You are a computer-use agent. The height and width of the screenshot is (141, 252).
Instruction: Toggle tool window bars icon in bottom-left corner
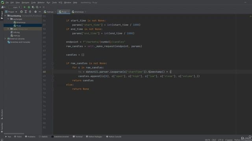(2, 140)
